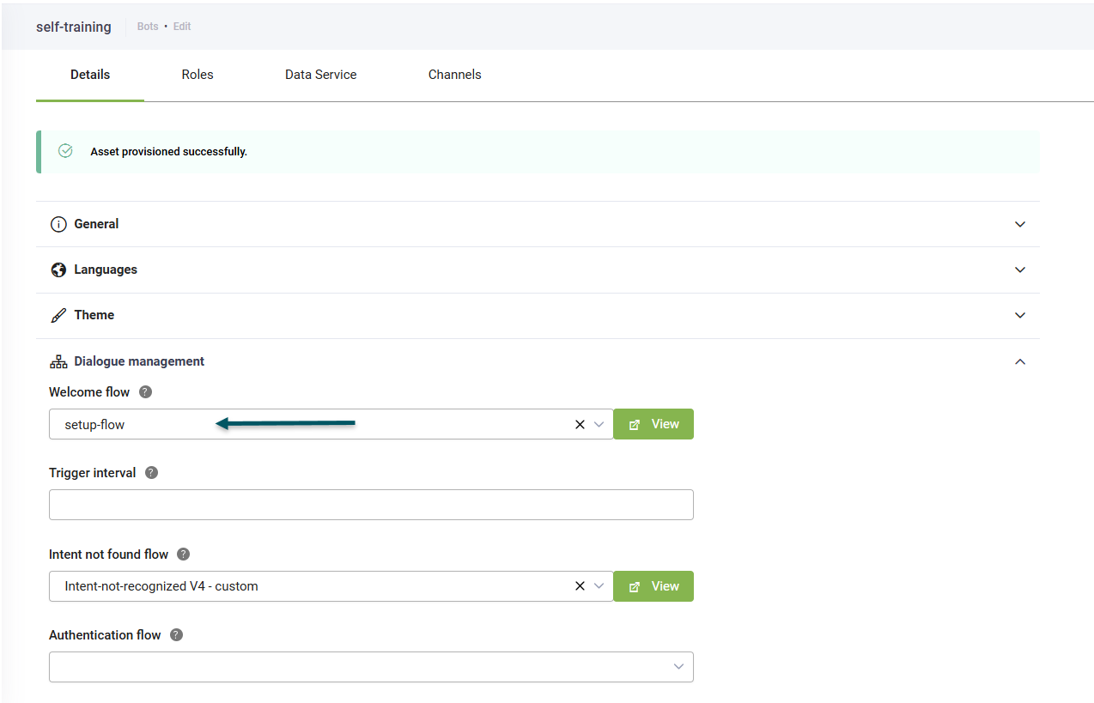Click the self-training page title

pyautogui.click(x=74, y=27)
